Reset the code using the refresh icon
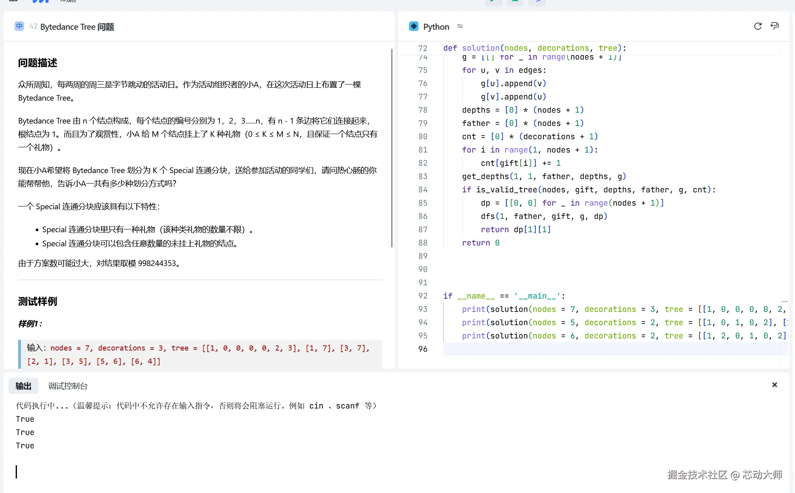The width and height of the screenshot is (795, 493). [x=758, y=26]
